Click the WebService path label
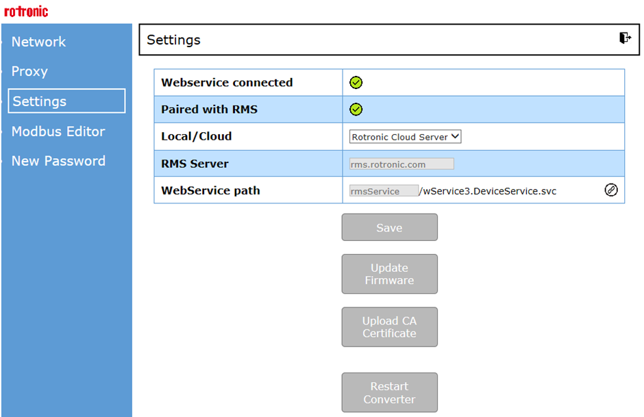 click(x=210, y=190)
